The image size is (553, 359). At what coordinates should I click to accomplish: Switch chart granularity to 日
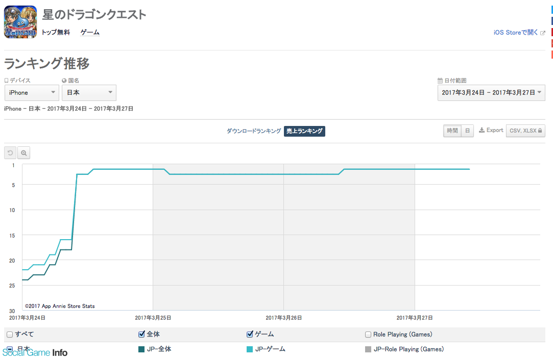[x=467, y=131]
